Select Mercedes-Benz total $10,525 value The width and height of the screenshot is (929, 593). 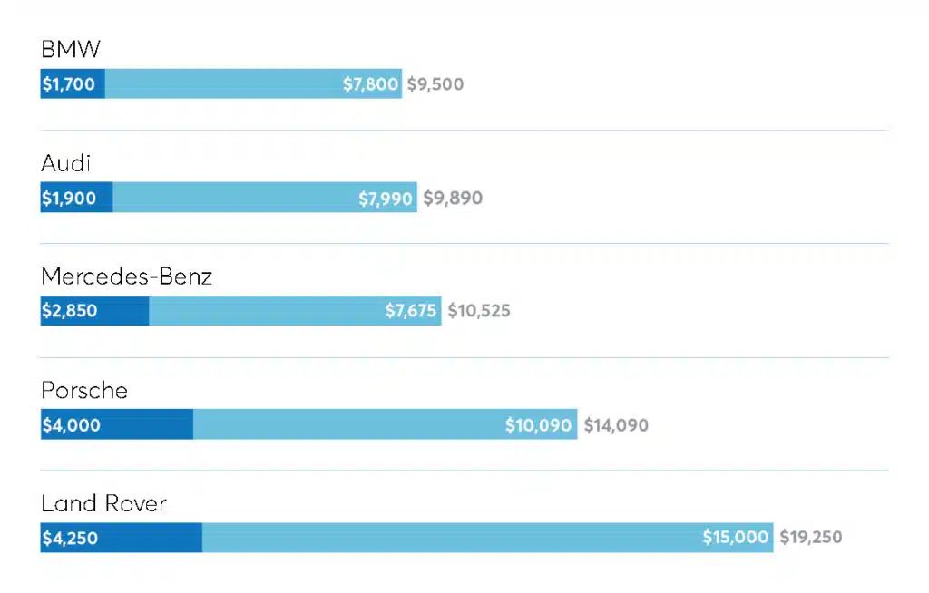[x=479, y=310]
